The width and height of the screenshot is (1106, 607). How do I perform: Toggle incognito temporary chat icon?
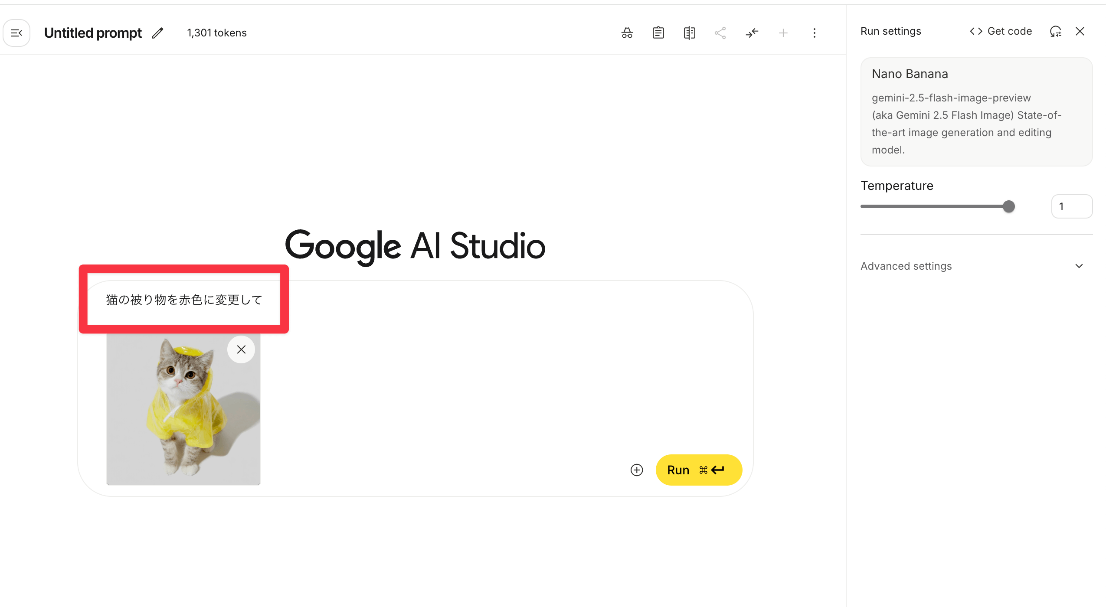click(x=627, y=33)
